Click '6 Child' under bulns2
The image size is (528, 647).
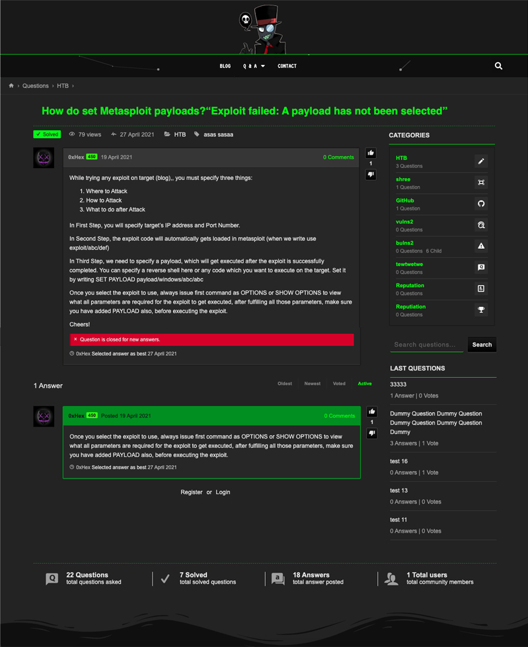point(434,251)
